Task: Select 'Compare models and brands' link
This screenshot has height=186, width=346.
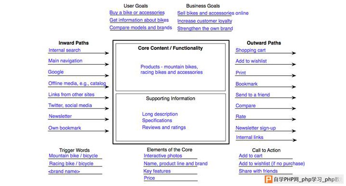Action: 140,28
